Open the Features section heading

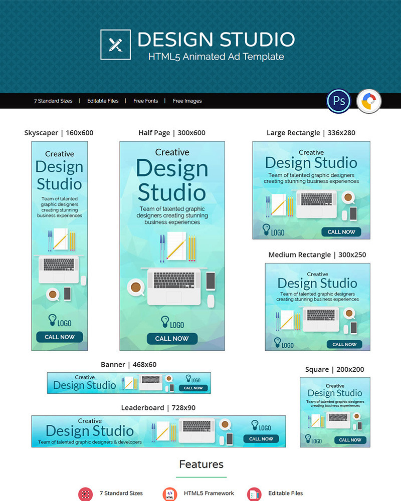click(x=201, y=464)
